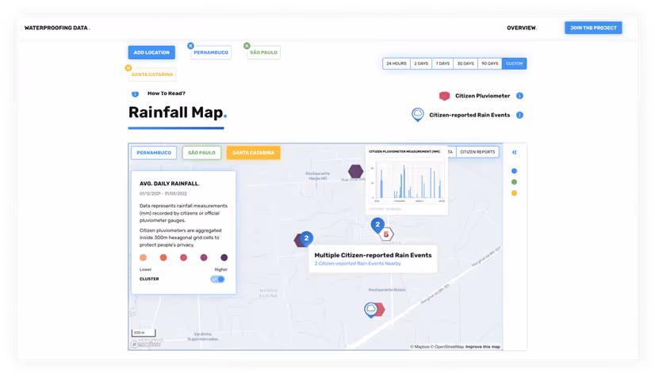The image size is (655, 377).
Task: Open the Citizen Reports map tab
Action: click(477, 152)
